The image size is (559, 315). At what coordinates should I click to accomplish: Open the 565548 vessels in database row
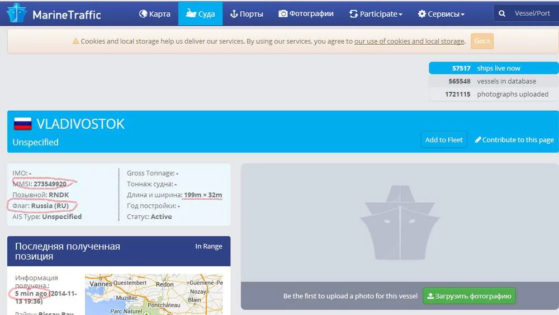tap(494, 81)
